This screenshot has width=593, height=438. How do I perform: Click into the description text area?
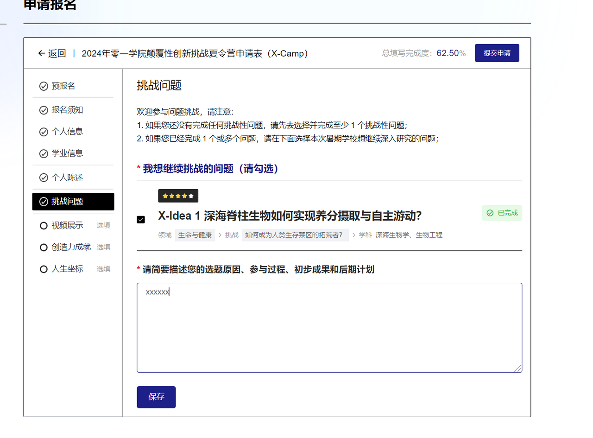(329, 328)
